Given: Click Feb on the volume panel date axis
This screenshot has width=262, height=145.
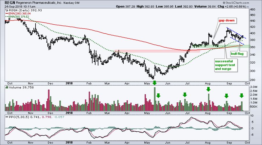Looking at the screenshot, I should [89, 113].
